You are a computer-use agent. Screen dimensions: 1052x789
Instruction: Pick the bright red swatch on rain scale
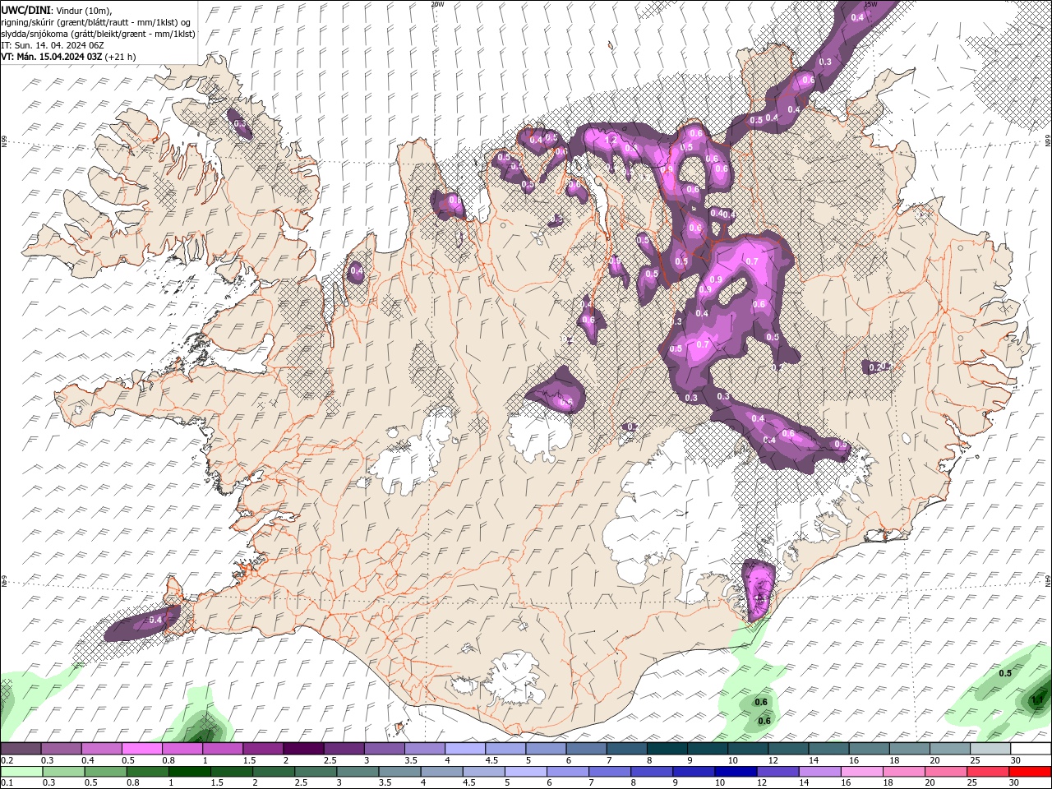[x=1031, y=772]
